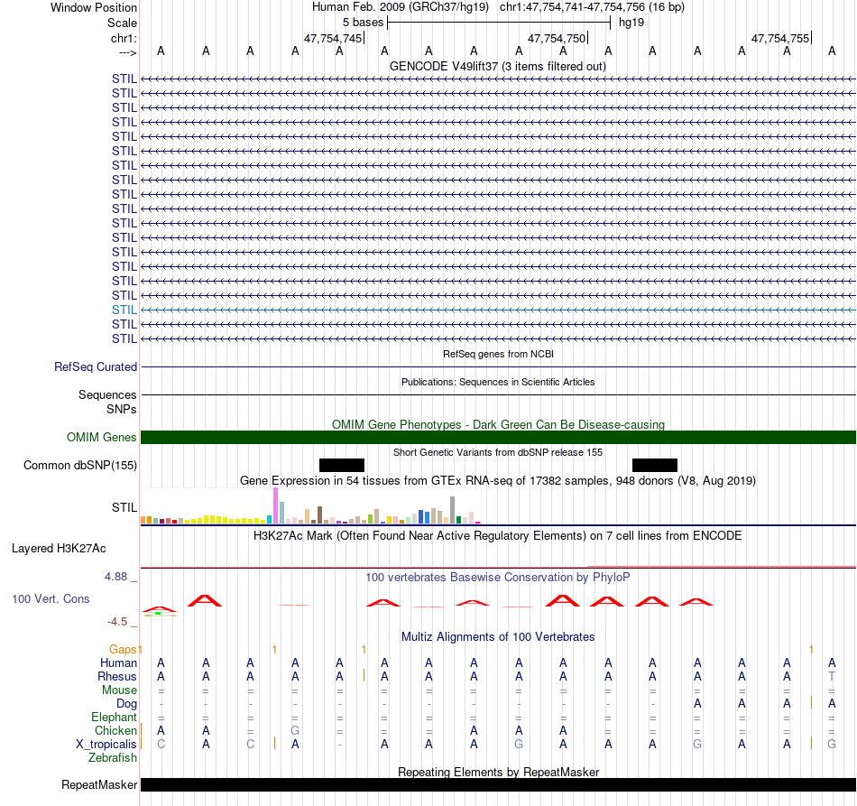Click the RepeatMasker track label
857x806 pixels.
[99, 784]
